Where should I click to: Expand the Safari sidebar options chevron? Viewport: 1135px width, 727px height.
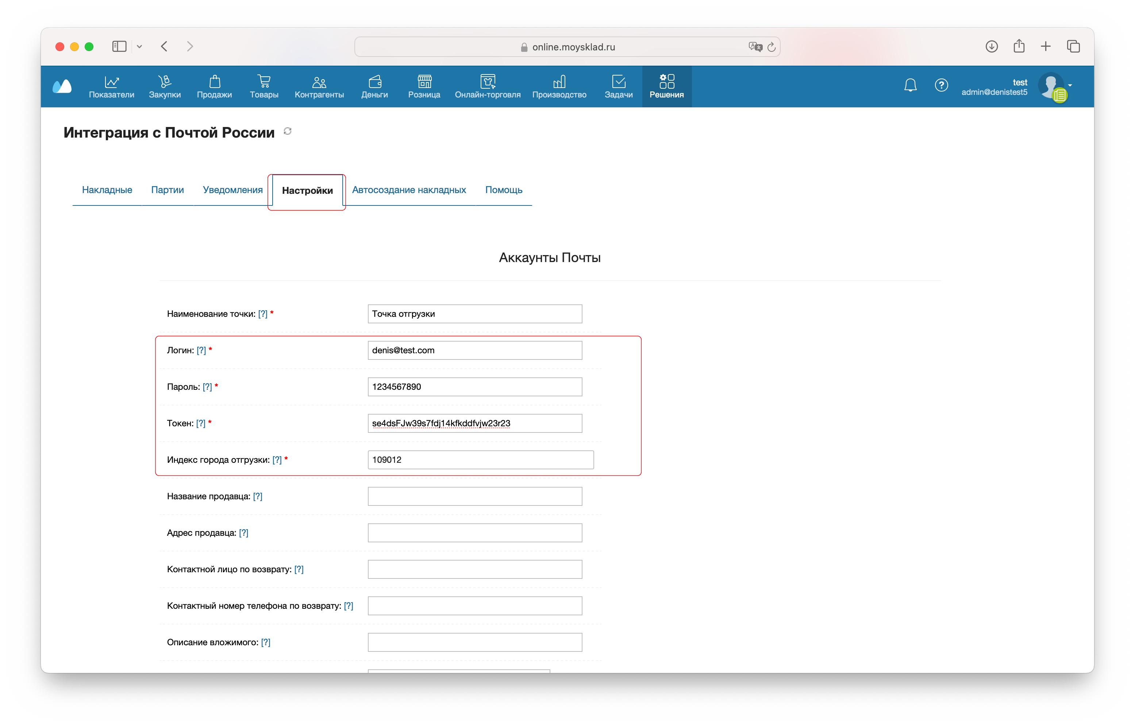(139, 46)
